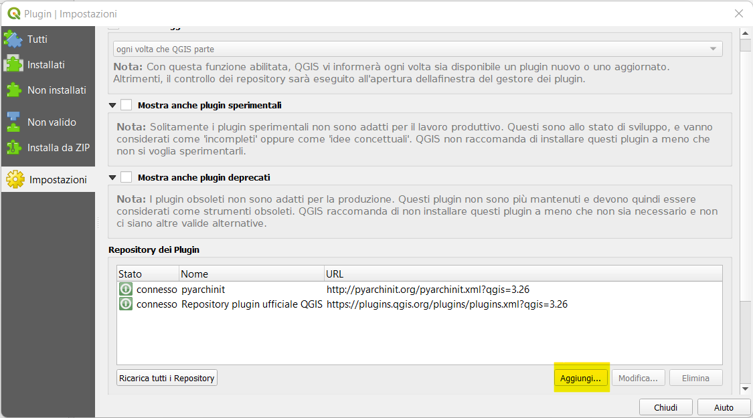753x418 pixels.
Task: Open help with Aiuto button
Action: 724,407
